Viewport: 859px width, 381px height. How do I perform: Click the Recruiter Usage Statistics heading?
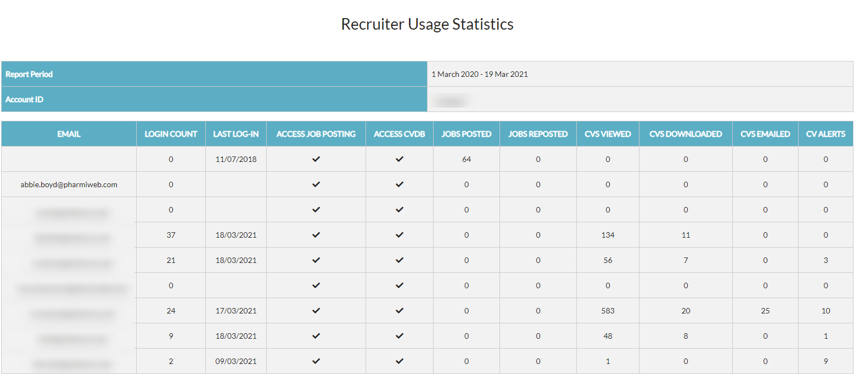pyautogui.click(x=427, y=24)
